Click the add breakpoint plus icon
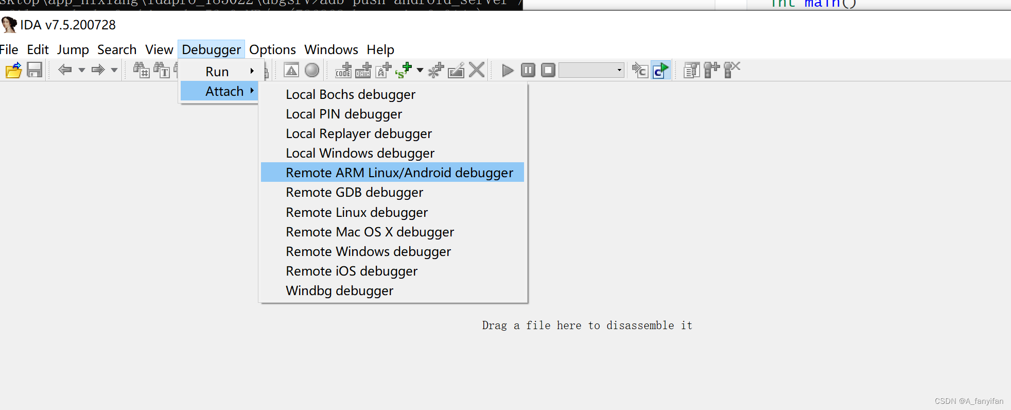The width and height of the screenshot is (1011, 410). [711, 70]
